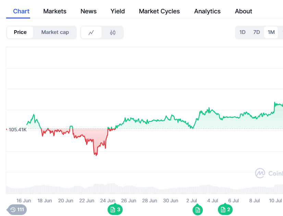Open the 2 news articles marker near 6 Jul
This screenshot has width=283, height=216.
[x=225, y=209]
